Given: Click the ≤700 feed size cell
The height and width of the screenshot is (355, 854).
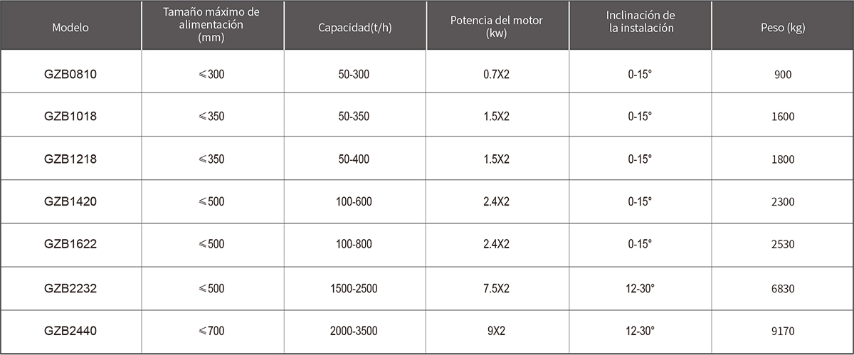Looking at the screenshot, I should click(212, 331).
